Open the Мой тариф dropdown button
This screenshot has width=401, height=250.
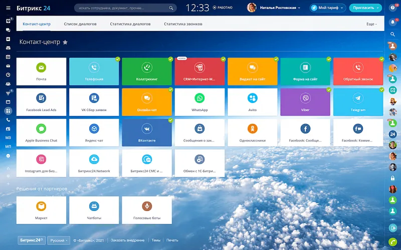click(x=328, y=8)
